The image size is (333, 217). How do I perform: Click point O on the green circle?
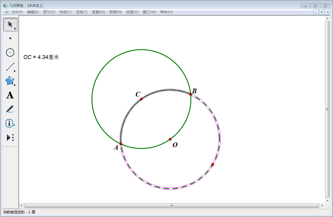coord(170,139)
